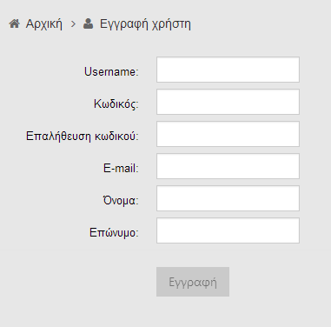Focus the Επώνυμο surname field
The height and width of the screenshot is (327, 331).
[x=228, y=230]
